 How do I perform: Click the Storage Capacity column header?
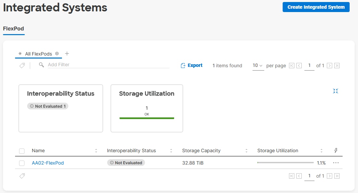pyautogui.click(x=201, y=151)
